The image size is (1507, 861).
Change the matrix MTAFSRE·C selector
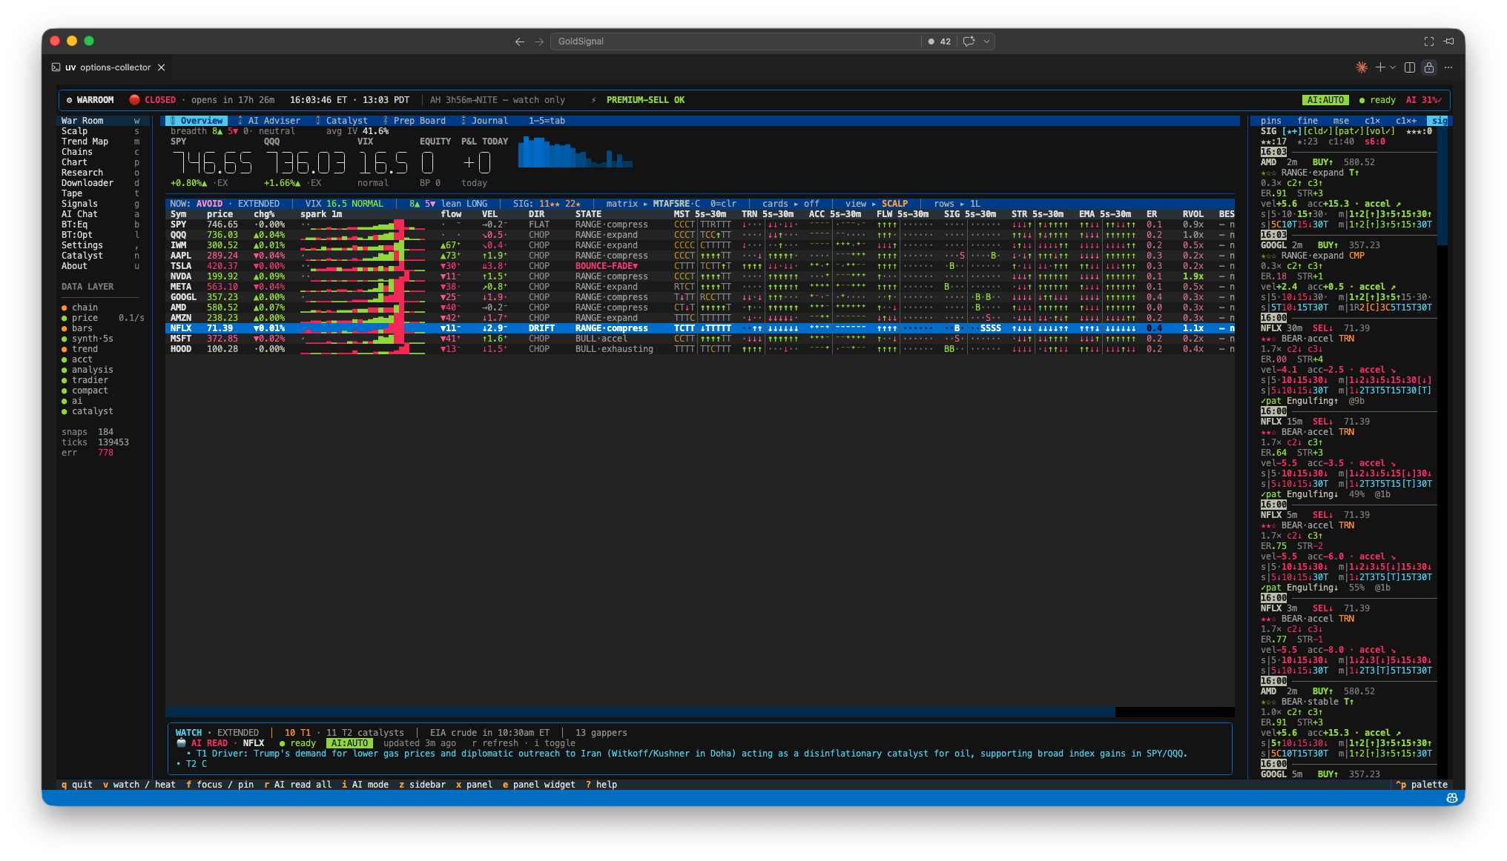coord(653,204)
